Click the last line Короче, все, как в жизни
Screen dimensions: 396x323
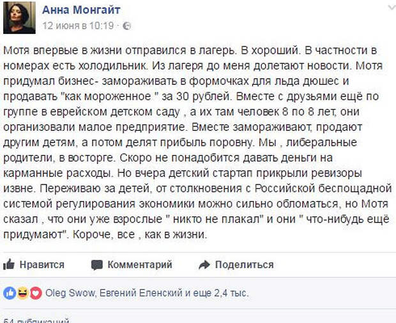pyautogui.click(x=140, y=235)
